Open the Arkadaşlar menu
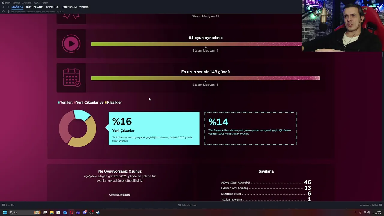 click(27, 3)
